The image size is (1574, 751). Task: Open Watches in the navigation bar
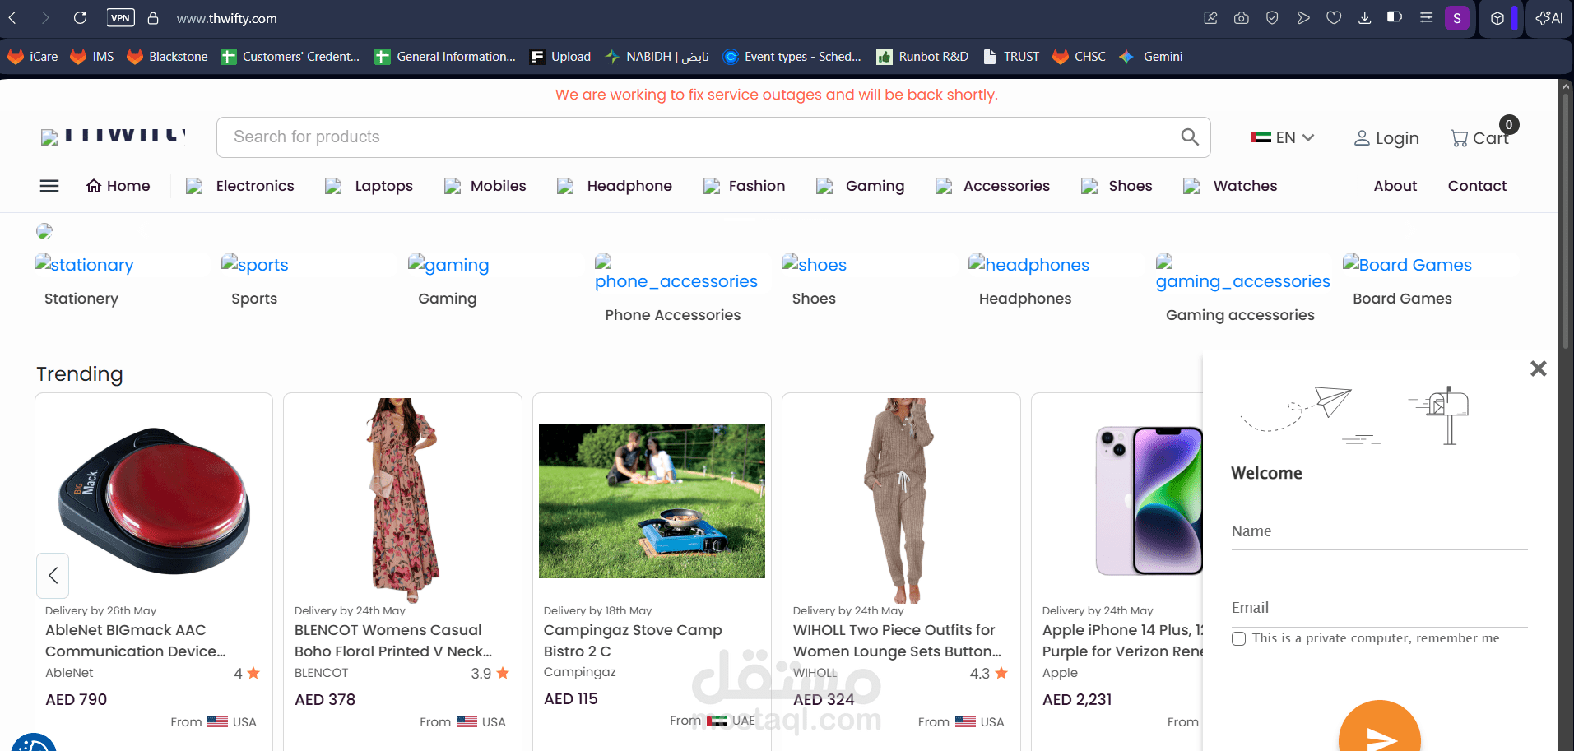point(1231,186)
